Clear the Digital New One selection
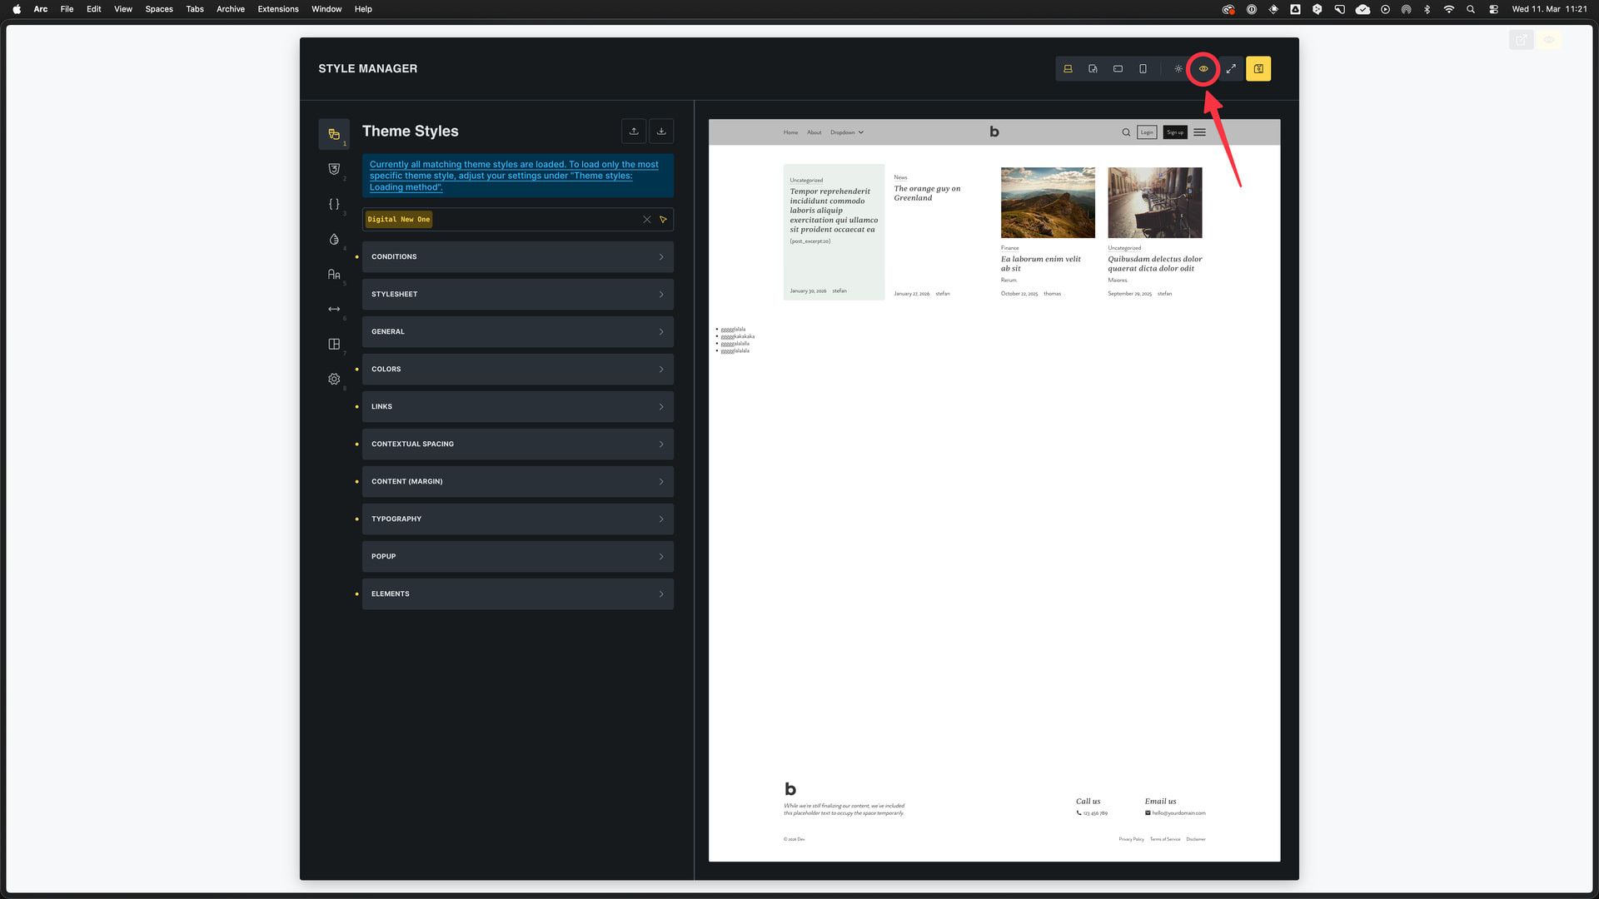The image size is (1599, 899). 646,220
